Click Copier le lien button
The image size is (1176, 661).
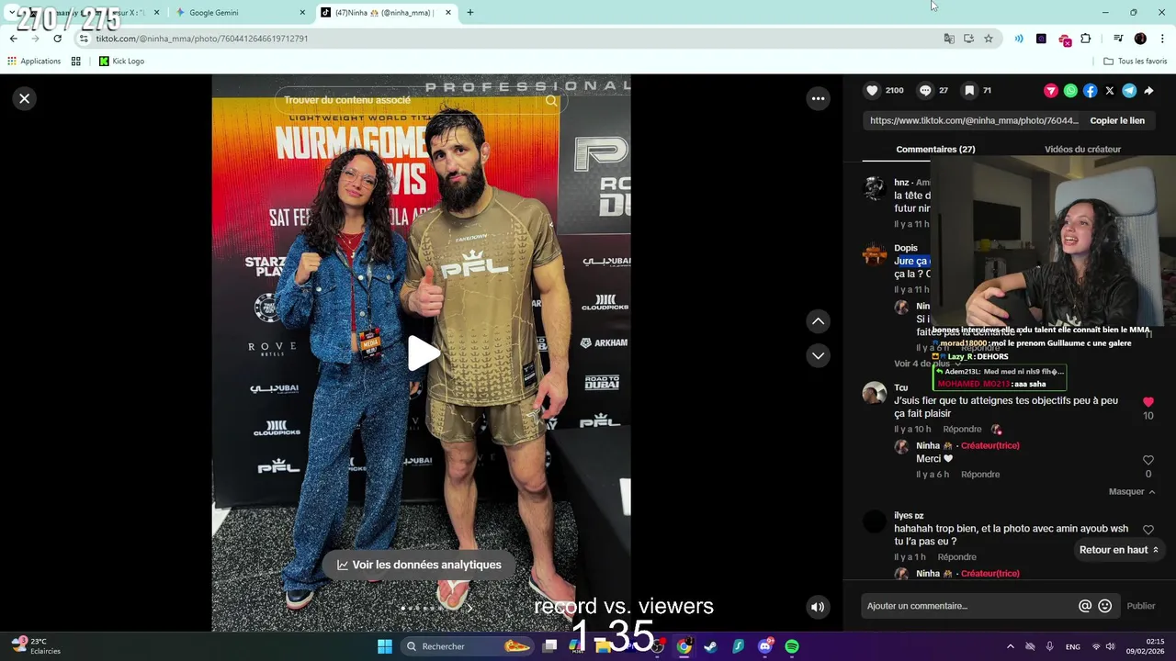(x=1117, y=120)
